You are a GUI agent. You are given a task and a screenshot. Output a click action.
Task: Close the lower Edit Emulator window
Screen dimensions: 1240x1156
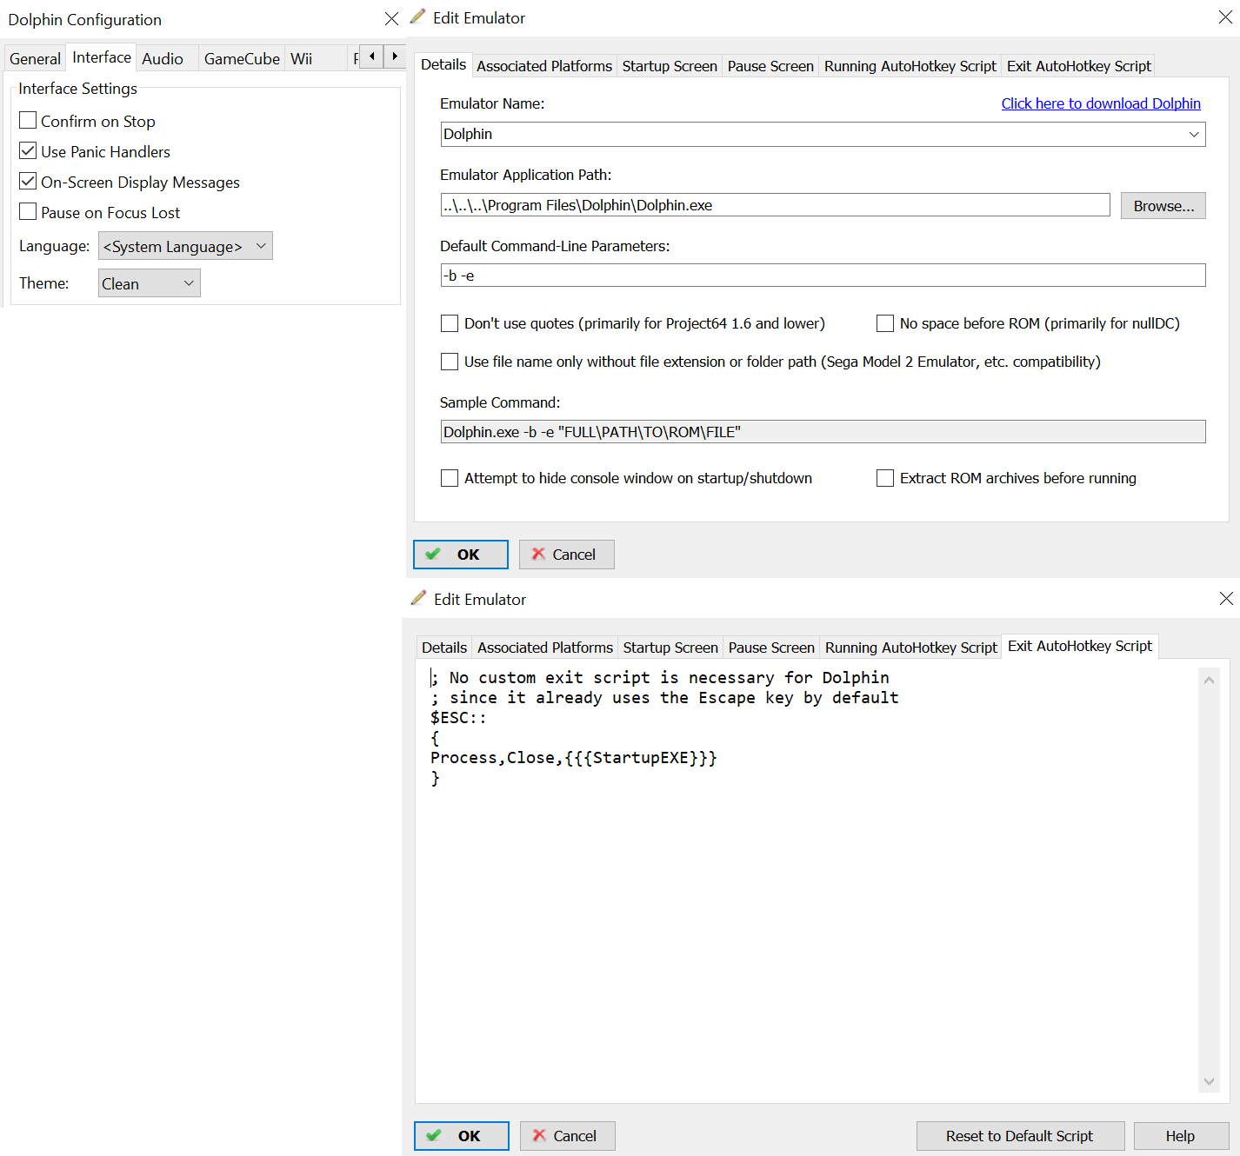pyautogui.click(x=1226, y=598)
